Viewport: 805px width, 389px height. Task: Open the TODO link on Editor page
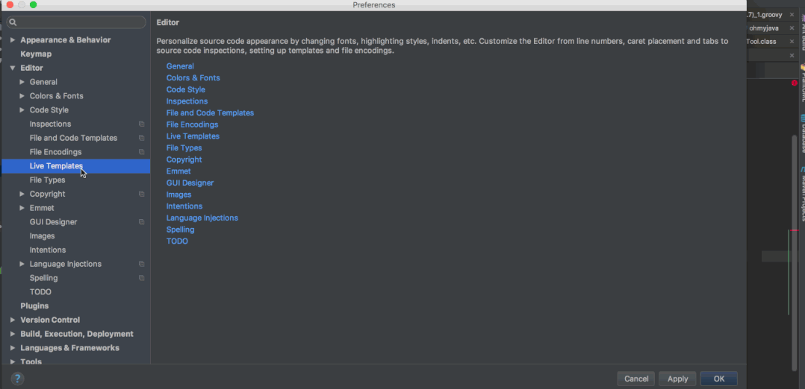tap(177, 241)
